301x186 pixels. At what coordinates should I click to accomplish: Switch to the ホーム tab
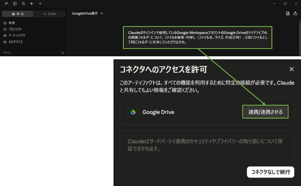(x=18, y=14)
